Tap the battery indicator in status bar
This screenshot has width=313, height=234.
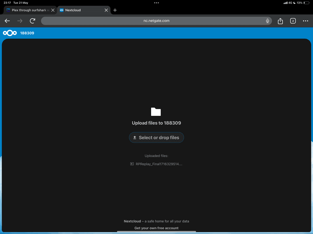(x=306, y=3)
